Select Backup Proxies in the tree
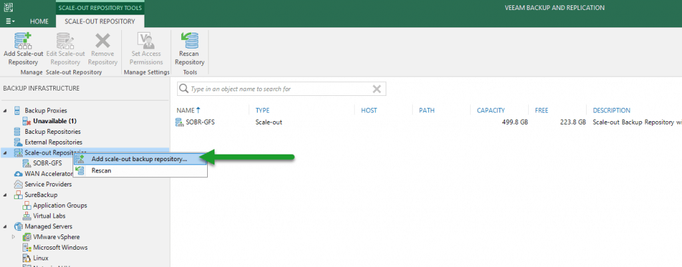The image size is (682, 267). (46, 111)
